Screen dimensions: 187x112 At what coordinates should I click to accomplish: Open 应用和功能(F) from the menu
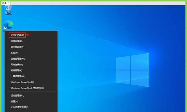click(x=17, y=35)
